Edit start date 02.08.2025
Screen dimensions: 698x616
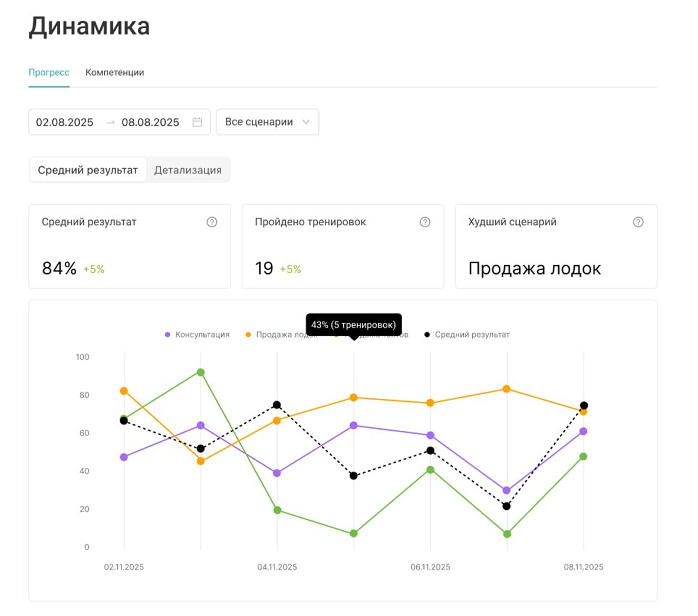coord(64,122)
